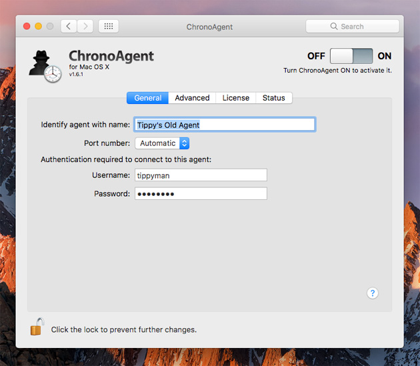Click the 'Username:' label
The height and width of the screenshot is (366, 420).
click(111, 175)
